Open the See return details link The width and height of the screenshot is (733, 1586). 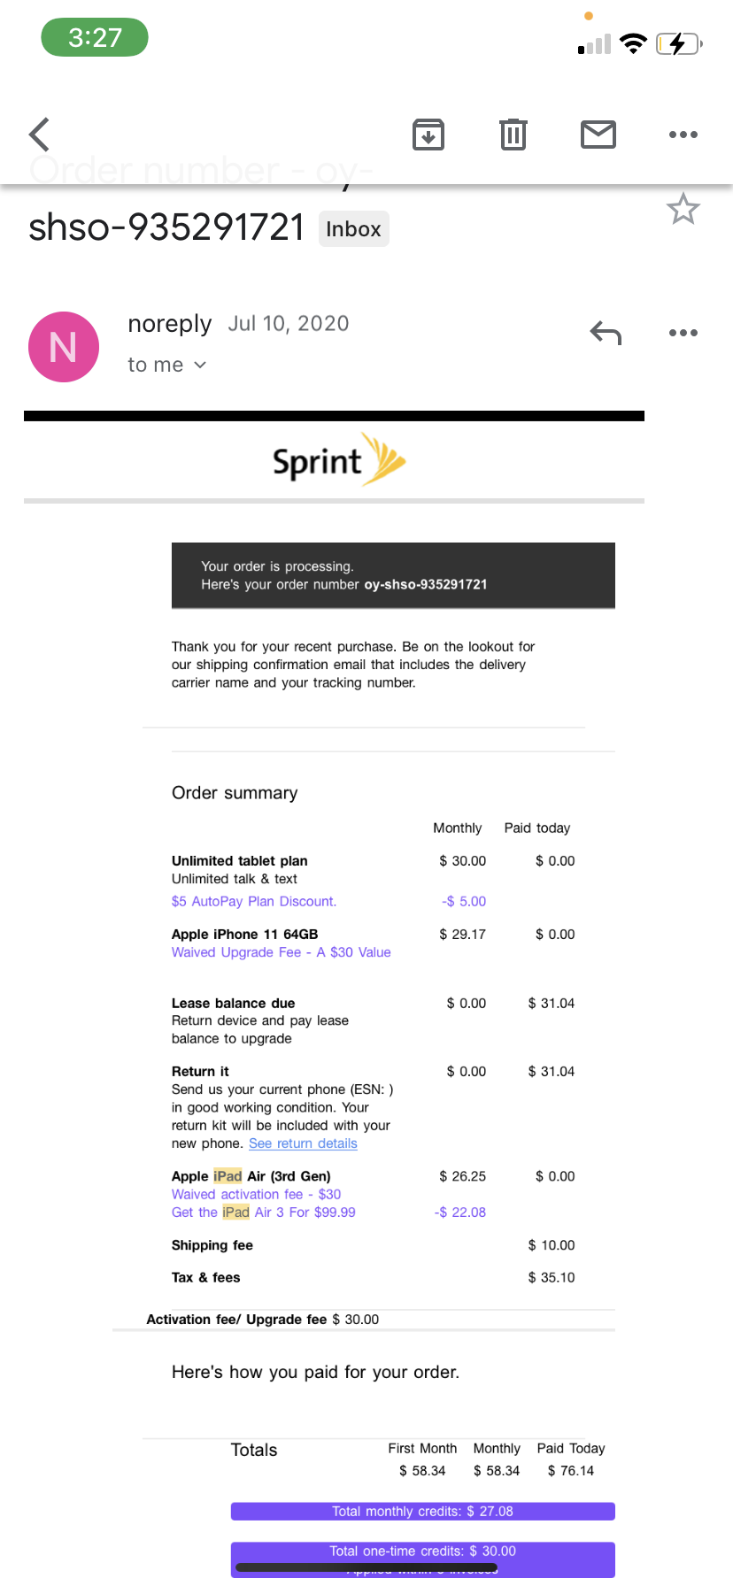(303, 1143)
